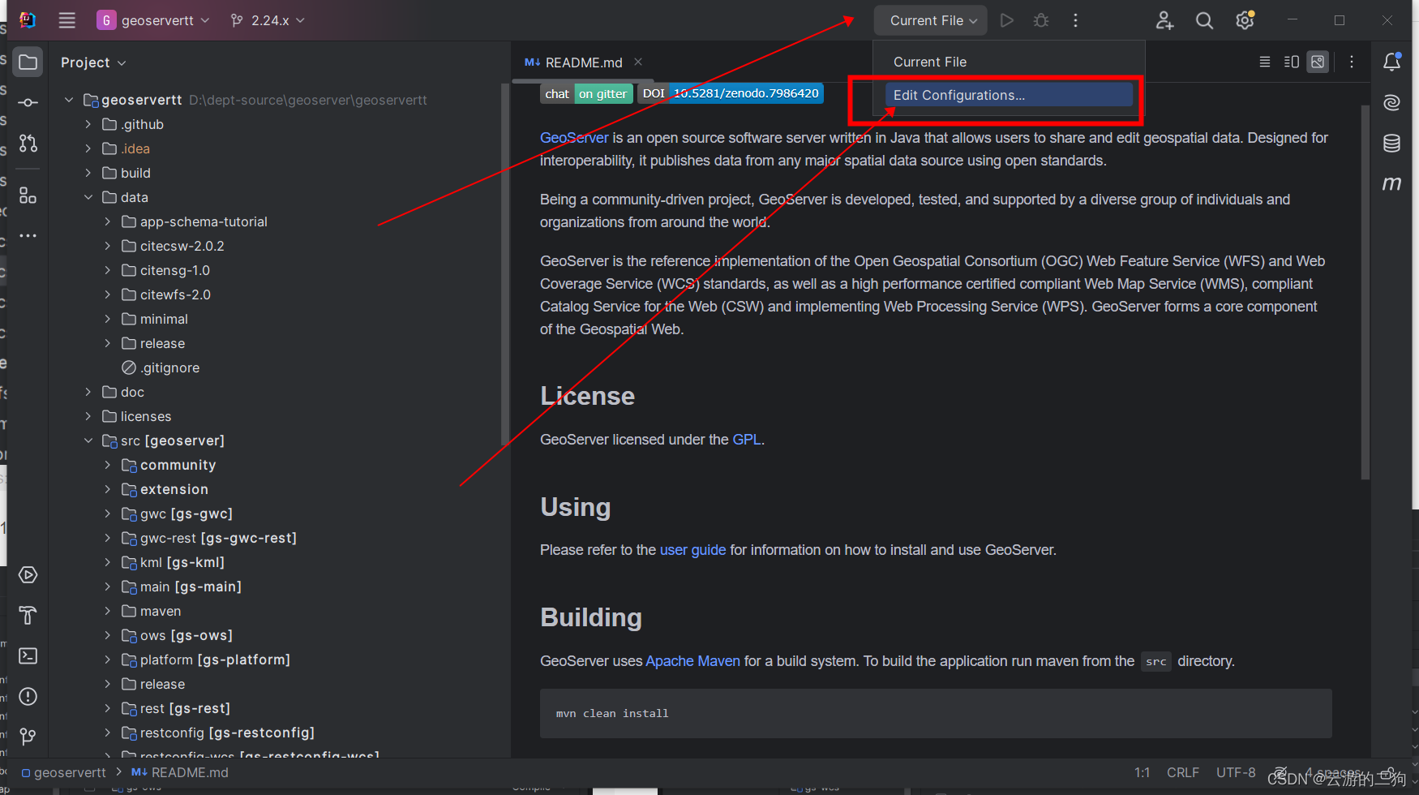
Task: Collapse the geoservertt root node
Action: [x=69, y=100]
